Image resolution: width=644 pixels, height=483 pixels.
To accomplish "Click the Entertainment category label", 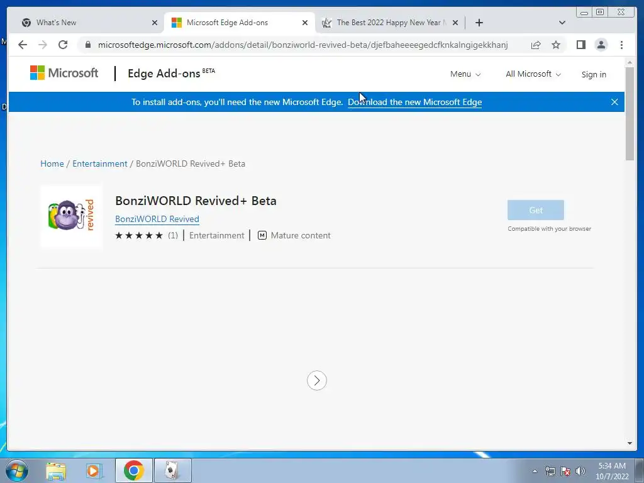I will click(216, 235).
